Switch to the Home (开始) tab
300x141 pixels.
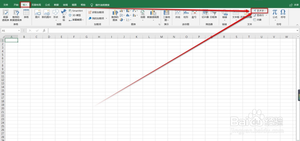16,5
